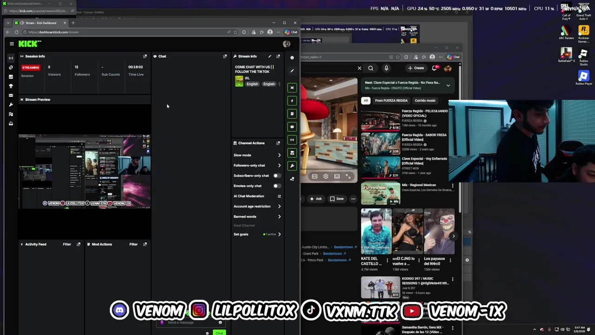Open Kick profile avatar menu
Screen dimensions: 595x335
286,44
